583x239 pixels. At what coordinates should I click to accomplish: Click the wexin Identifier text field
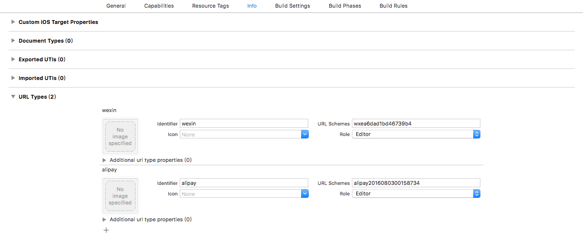[x=244, y=124]
